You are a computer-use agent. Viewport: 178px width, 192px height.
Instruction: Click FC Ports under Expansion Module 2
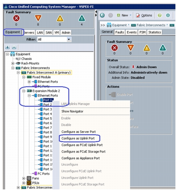coord(44,174)
